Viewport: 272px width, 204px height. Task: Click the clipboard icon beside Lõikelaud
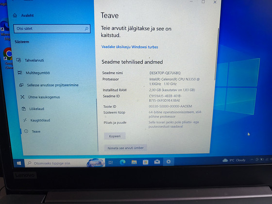(24, 109)
